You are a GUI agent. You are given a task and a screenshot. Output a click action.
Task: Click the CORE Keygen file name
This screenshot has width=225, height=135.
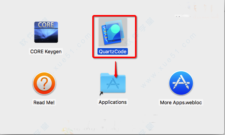point(46,51)
